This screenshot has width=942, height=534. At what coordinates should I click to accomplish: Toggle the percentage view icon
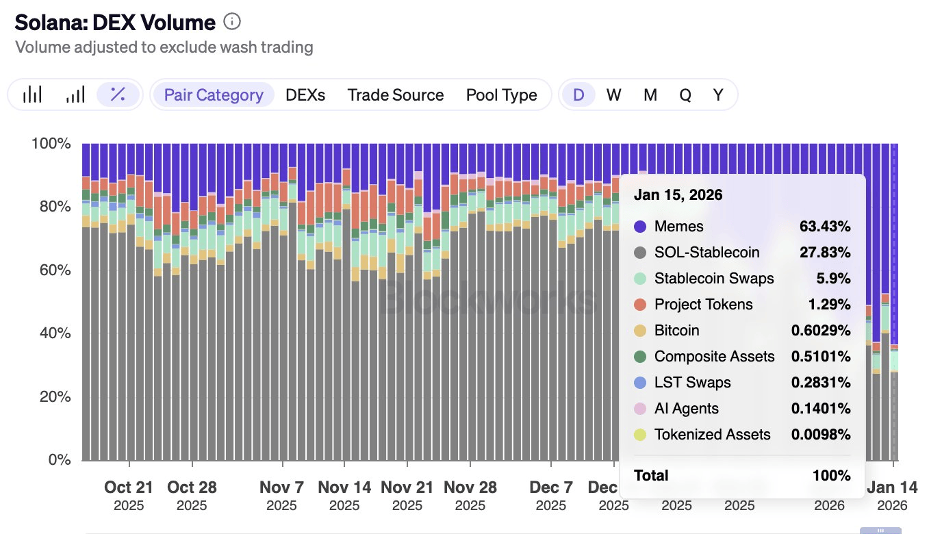(x=118, y=94)
